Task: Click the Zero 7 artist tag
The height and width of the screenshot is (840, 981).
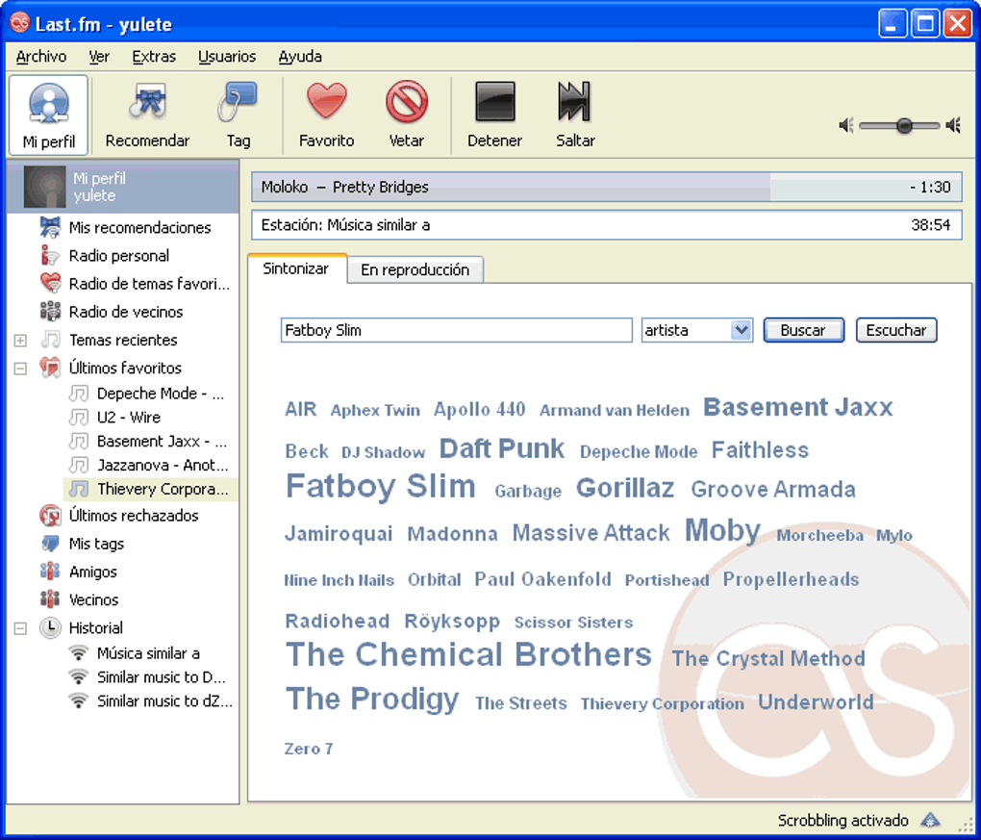Action: click(x=309, y=749)
